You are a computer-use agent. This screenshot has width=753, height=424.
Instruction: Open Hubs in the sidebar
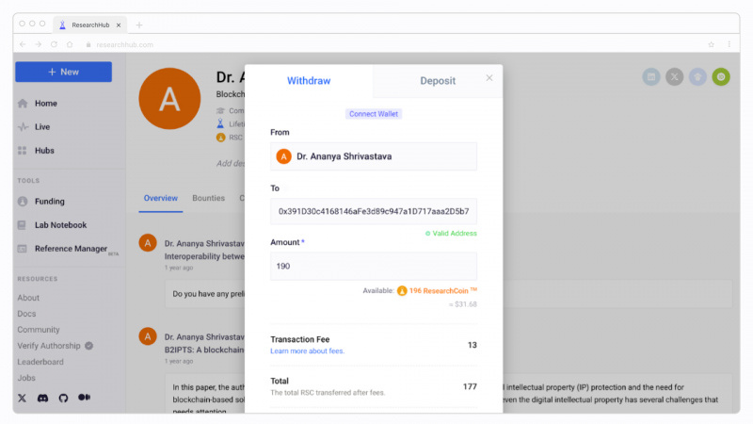tap(44, 151)
